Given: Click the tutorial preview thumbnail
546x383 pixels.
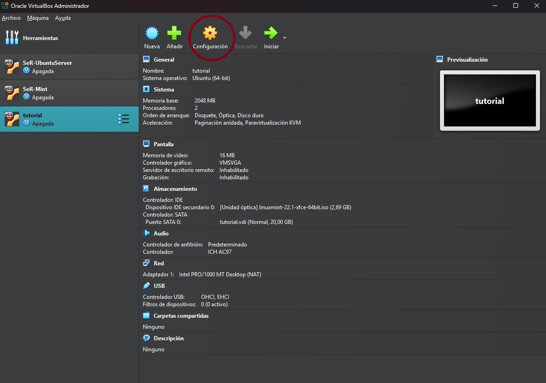Looking at the screenshot, I should (x=490, y=100).
